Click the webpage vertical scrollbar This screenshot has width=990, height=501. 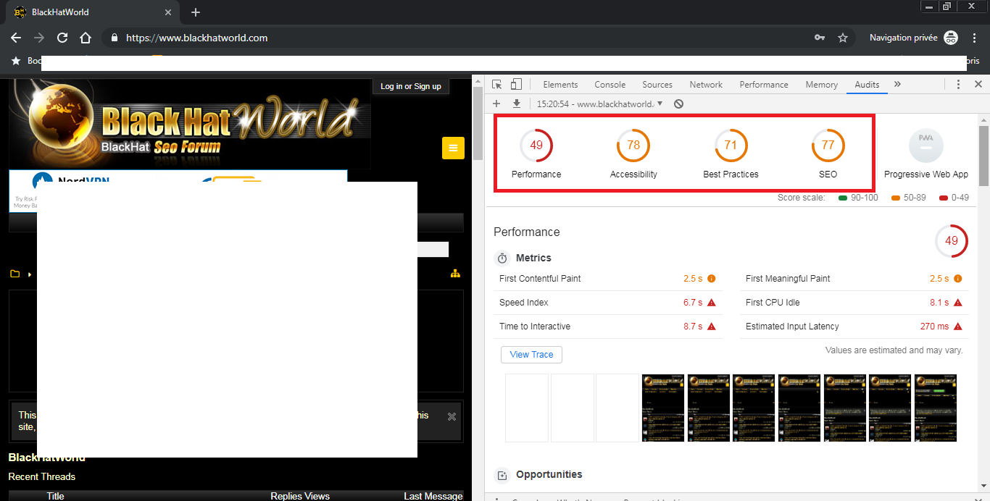(x=478, y=123)
